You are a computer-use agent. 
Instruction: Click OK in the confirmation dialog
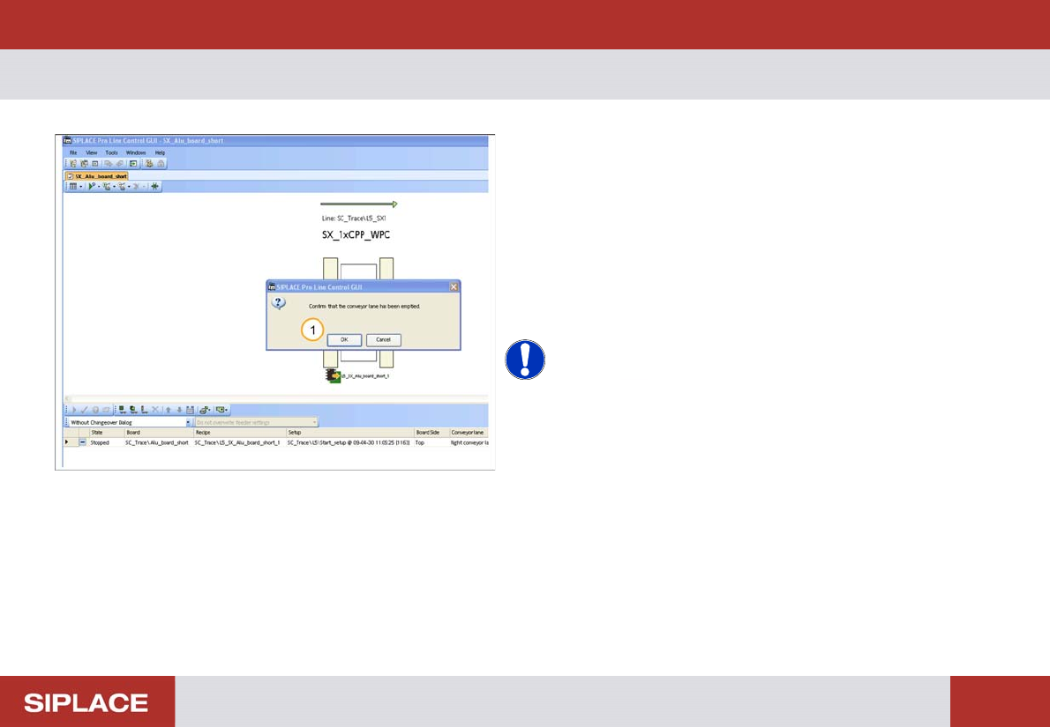344,340
